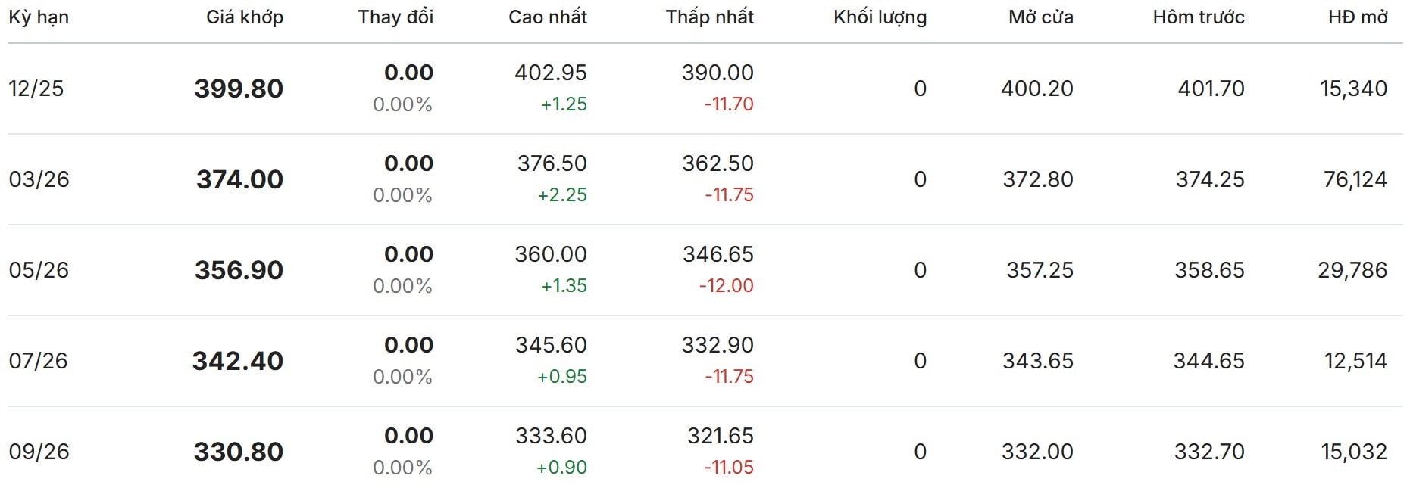Screen dimensions: 1410x488
Task: Select the 321.65 lowest price value
Action: (720, 436)
